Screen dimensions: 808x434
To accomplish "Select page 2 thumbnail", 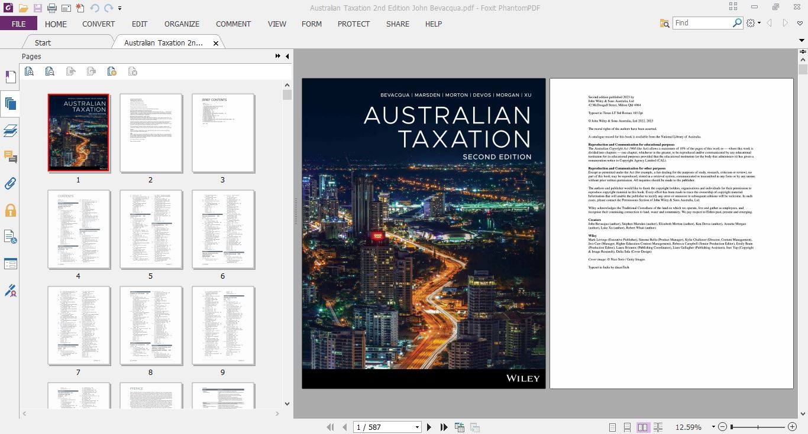I will point(151,133).
